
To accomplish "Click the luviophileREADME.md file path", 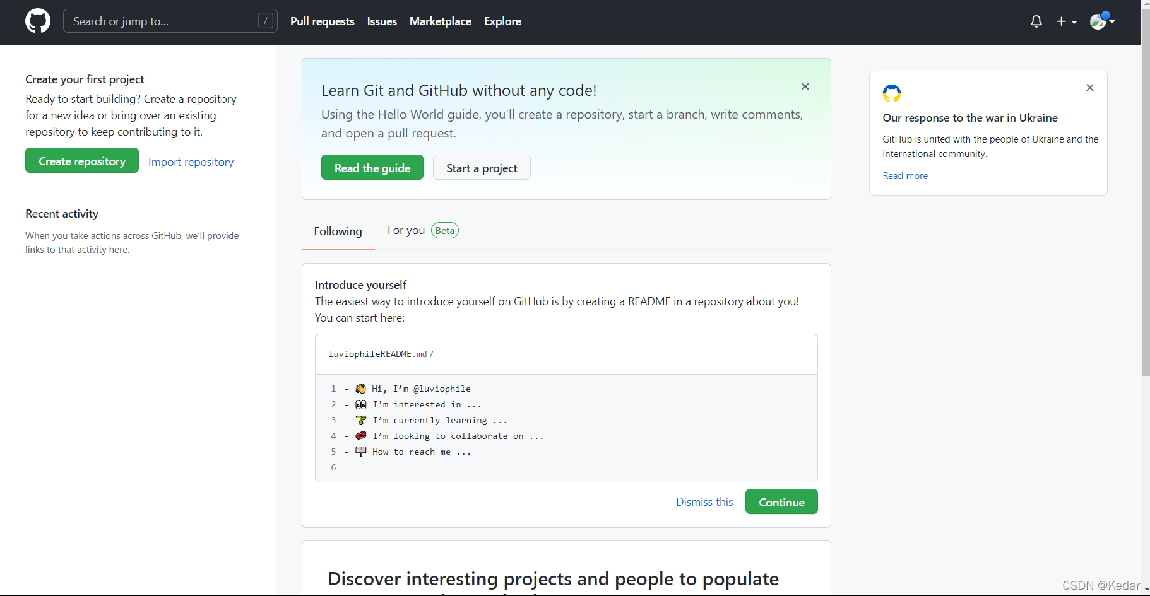I will coord(381,354).
